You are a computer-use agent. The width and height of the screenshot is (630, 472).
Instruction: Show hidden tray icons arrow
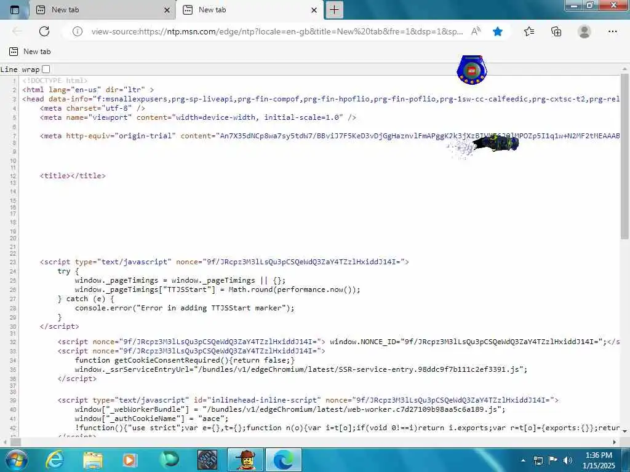click(523, 460)
